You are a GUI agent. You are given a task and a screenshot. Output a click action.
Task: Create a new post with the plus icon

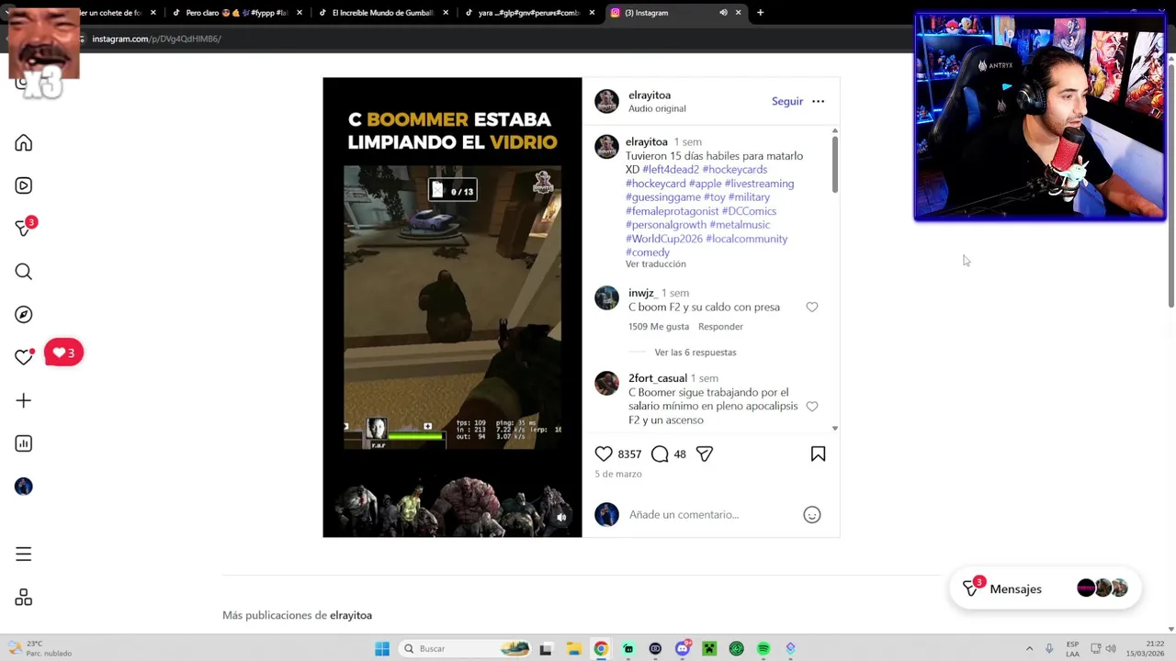pyautogui.click(x=24, y=400)
